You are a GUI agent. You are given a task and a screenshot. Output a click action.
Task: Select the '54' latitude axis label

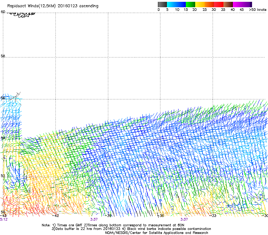(3, 138)
